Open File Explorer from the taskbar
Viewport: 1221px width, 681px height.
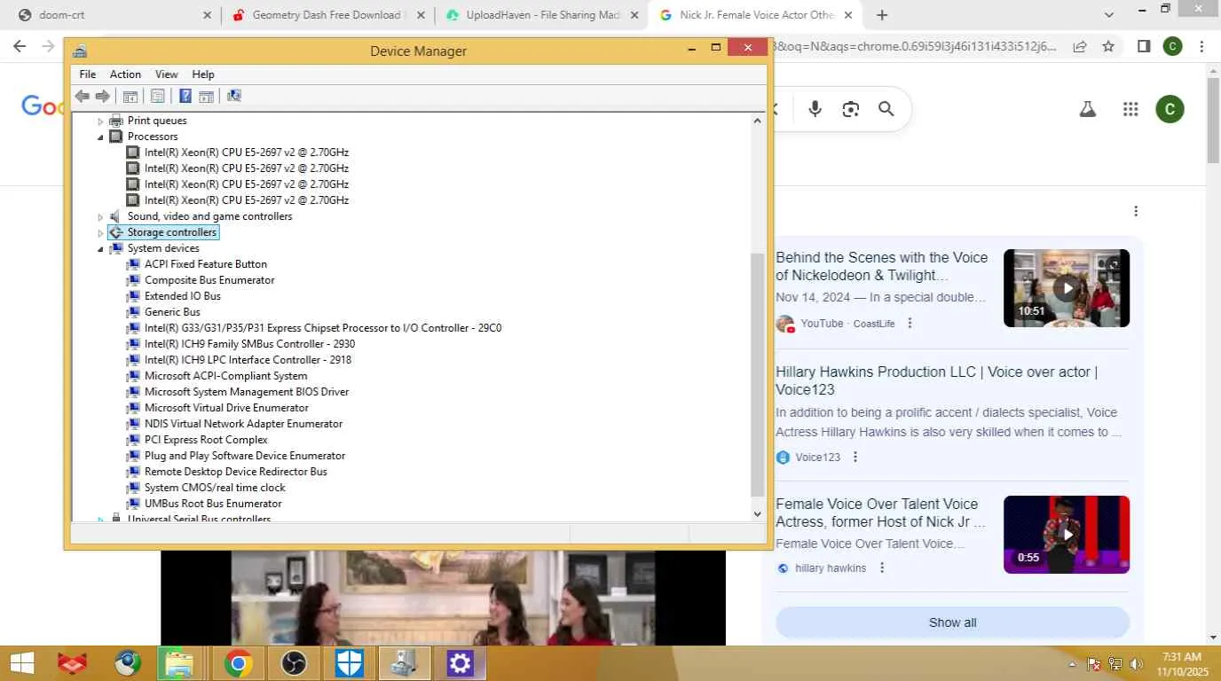coord(179,663)
